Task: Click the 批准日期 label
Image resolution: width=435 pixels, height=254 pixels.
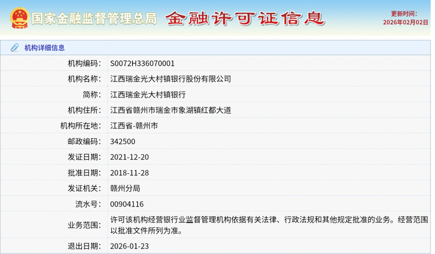Action: [x=85, y=173]
